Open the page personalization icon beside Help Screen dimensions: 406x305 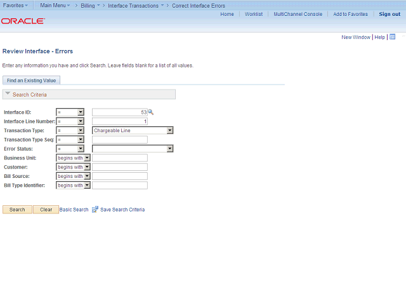[393, 37]
